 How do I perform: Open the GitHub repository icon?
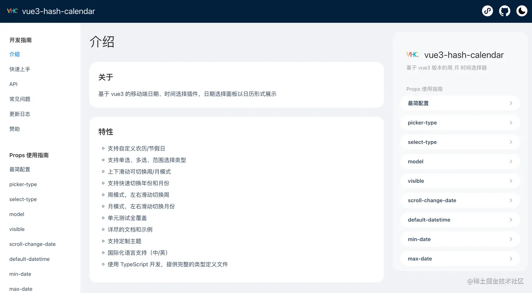click(505, 11)
